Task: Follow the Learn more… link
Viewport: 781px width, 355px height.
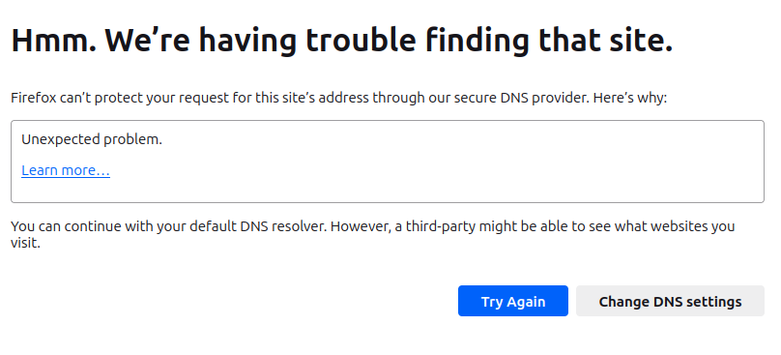Action: click(66, 170)
